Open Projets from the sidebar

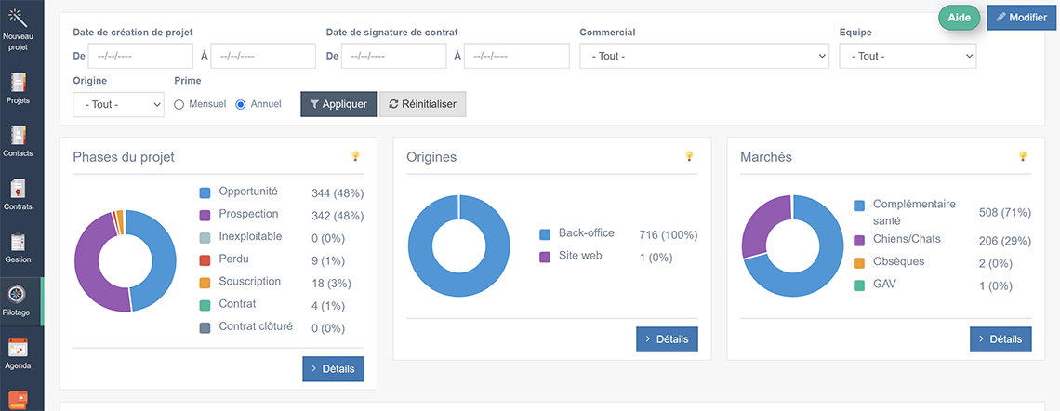[18, 83]
